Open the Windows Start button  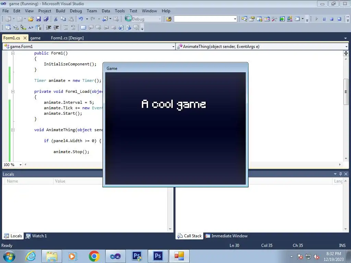[x=9, y=256]
